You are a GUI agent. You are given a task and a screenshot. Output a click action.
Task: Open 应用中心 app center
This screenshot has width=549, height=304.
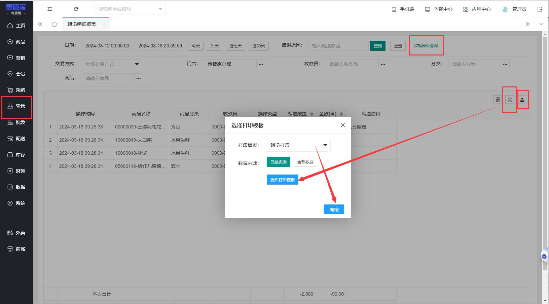(477, 9)
